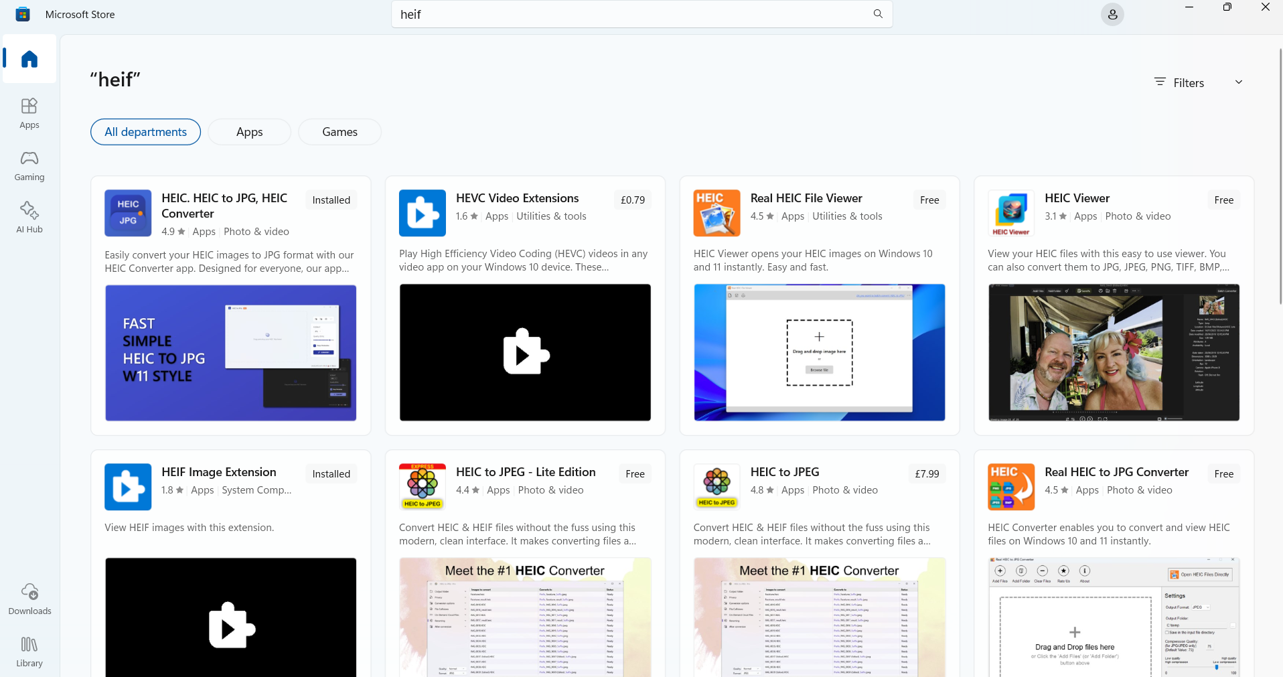Click the HEIC to JPG Converter app icon
The image size is (1283, 677).
click(x=128, y=213)
